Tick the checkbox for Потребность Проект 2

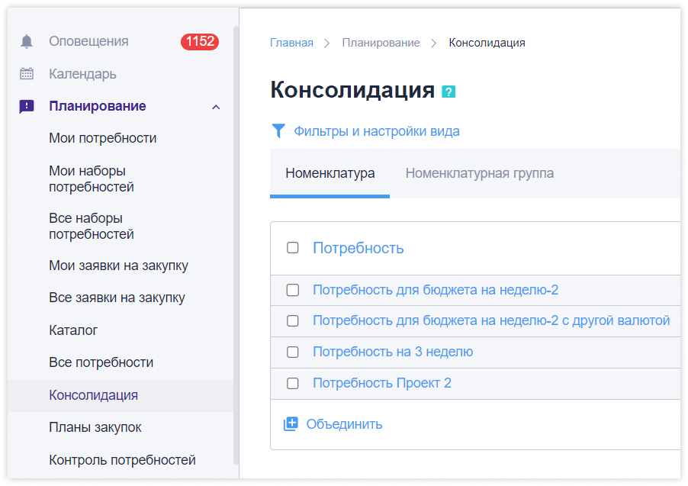[x=293, y=383]
